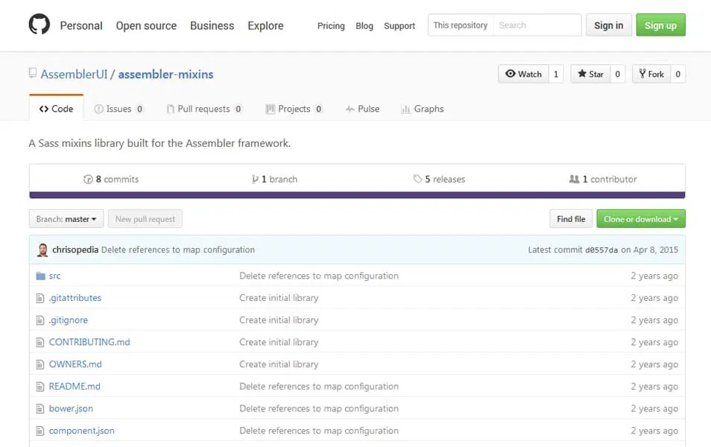Focus the repository Search field
Image resolution: width=711 pixels, height=447 pixels.
tap(537, 25)
